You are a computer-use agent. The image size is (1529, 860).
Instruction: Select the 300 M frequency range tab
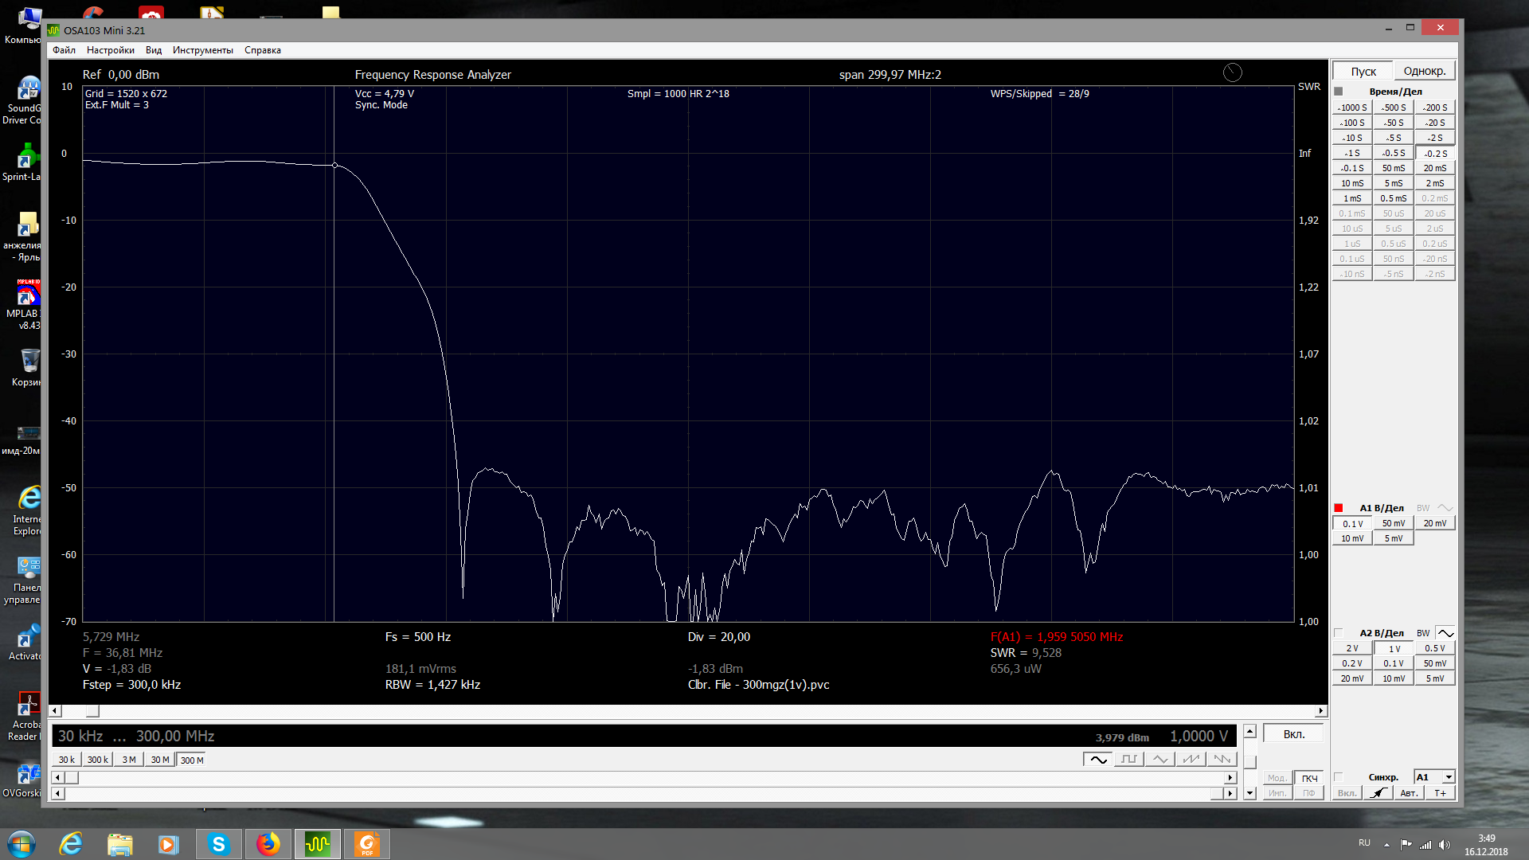point(192,760)
